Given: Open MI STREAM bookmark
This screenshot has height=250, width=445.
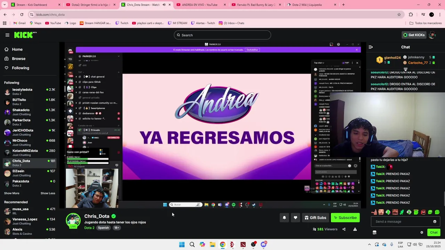Looking at the screenshot, I should [177, 23].
